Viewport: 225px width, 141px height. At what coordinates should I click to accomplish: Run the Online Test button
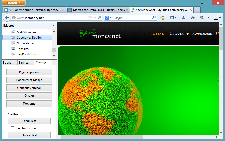[29, 135]
